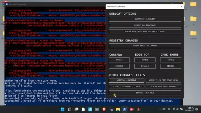The image size is (201, 113).
Task: Click 'Unpinning tiles from the Start Menu.' text
Action: [30, 81]
